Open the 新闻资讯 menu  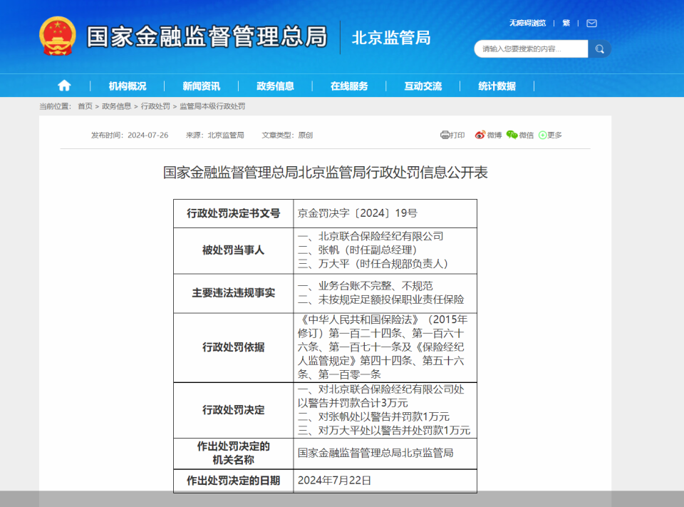click(201, 86)
